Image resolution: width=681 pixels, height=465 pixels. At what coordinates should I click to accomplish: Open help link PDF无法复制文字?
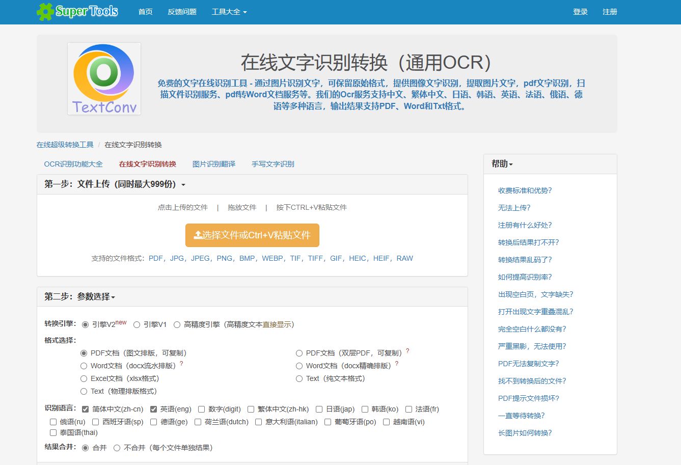(x=529, y=364)
